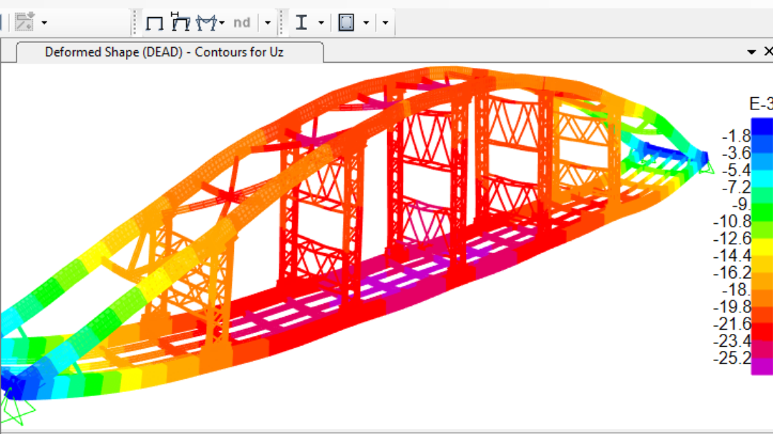The height and width of the screenshot is (434, 773).
Task: Click the Show Deformed Shape icon
Action: tap(180, 23)
